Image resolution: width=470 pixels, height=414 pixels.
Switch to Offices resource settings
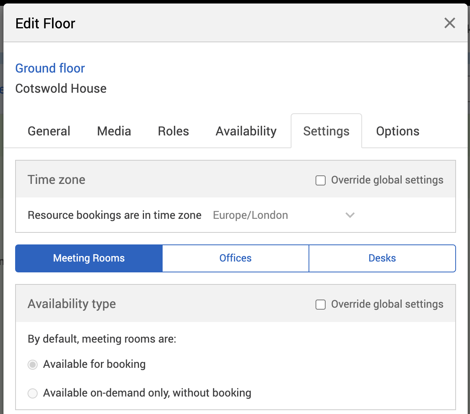[235, 258]
